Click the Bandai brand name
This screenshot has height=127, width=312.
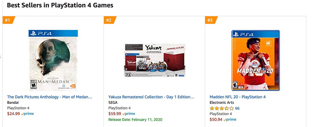click(x=13, y=103)
